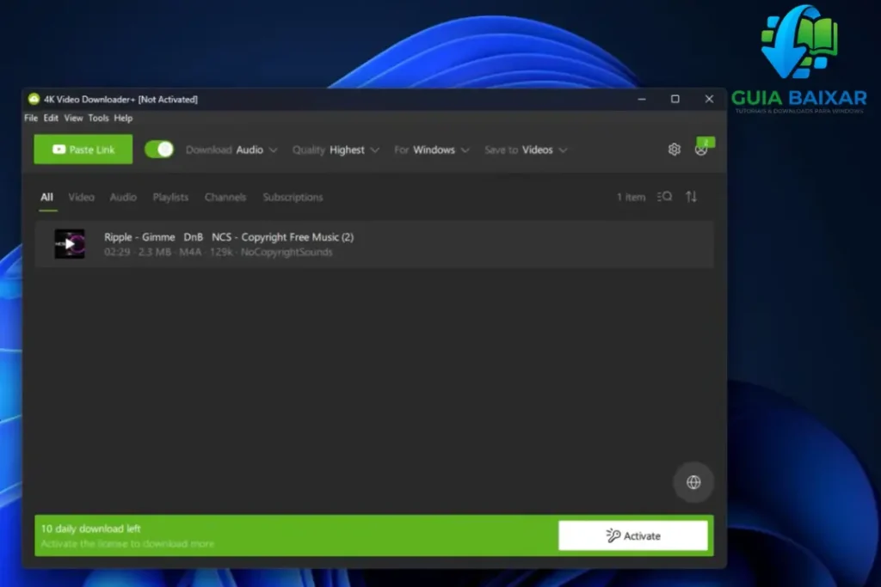Viewport: 881px width, 587px height.
Task: Open the in-app browser globe button
Action: tap(693, 481)
